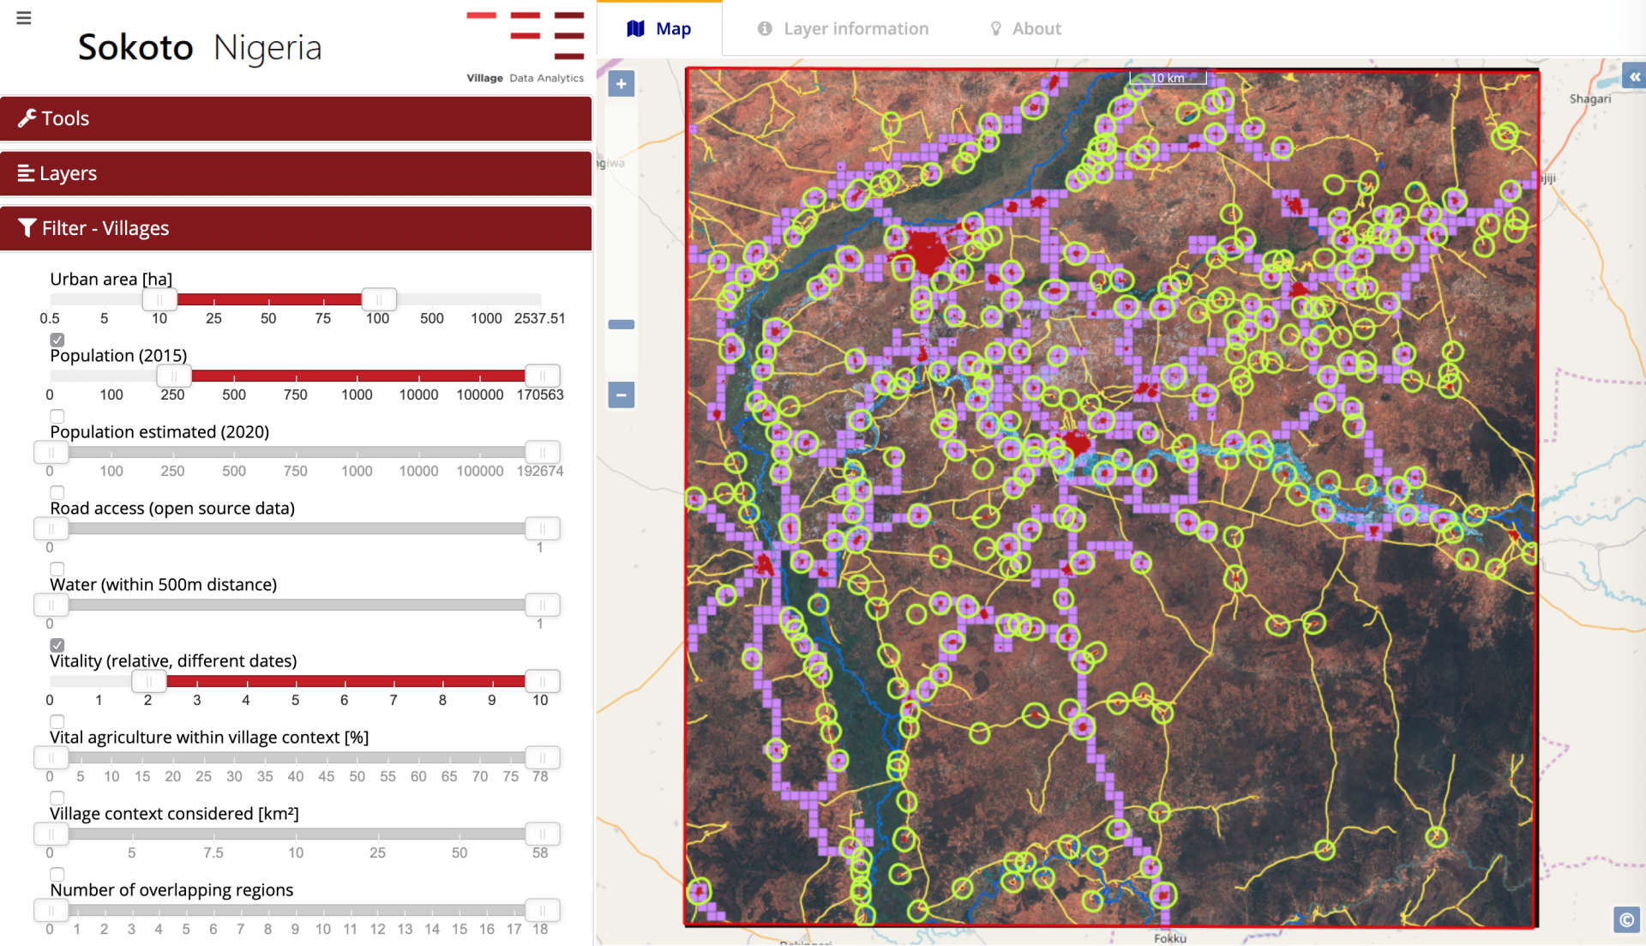
Task: Click the Vitality (relative, different dates) label
Action: coord(173,660)
